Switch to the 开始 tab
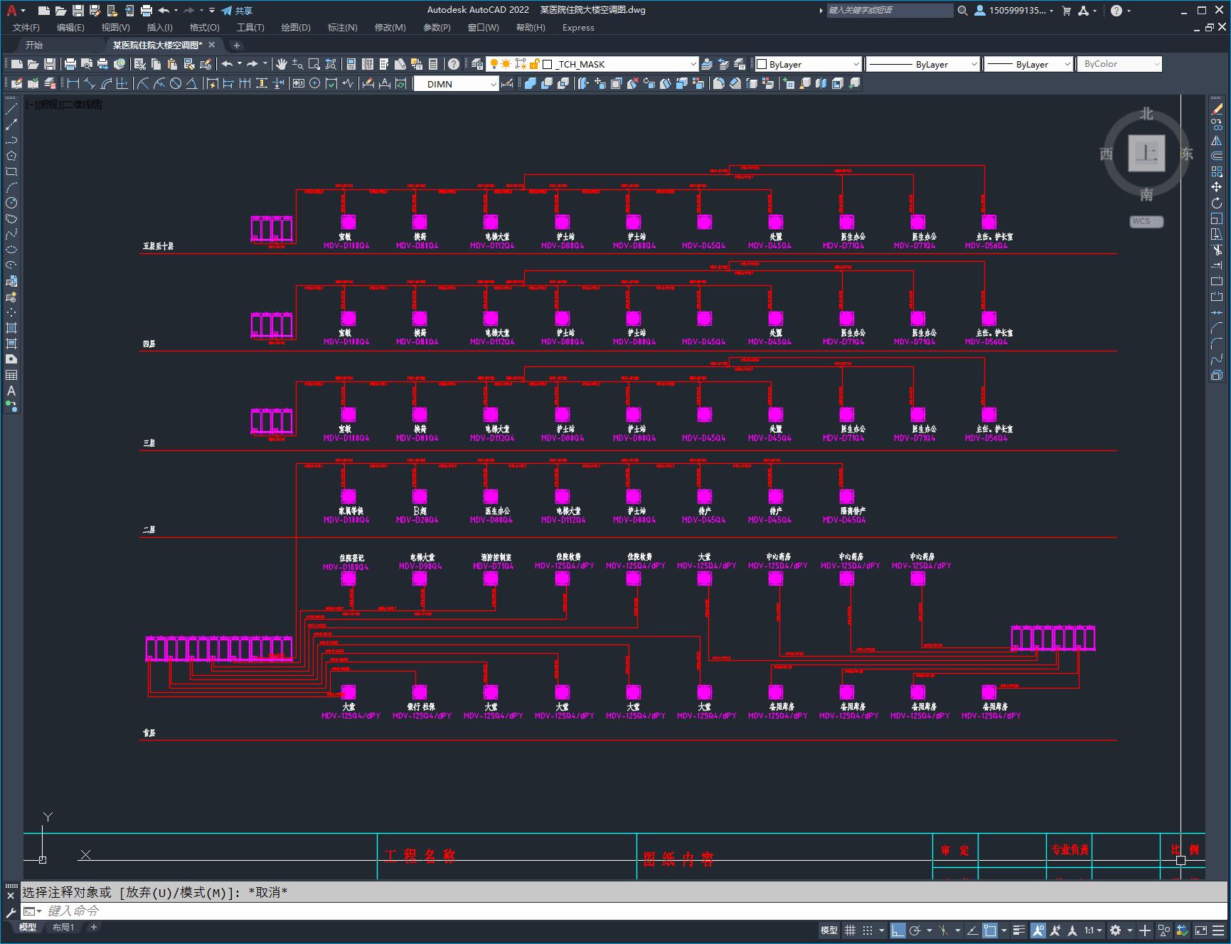 coord(34,45)
